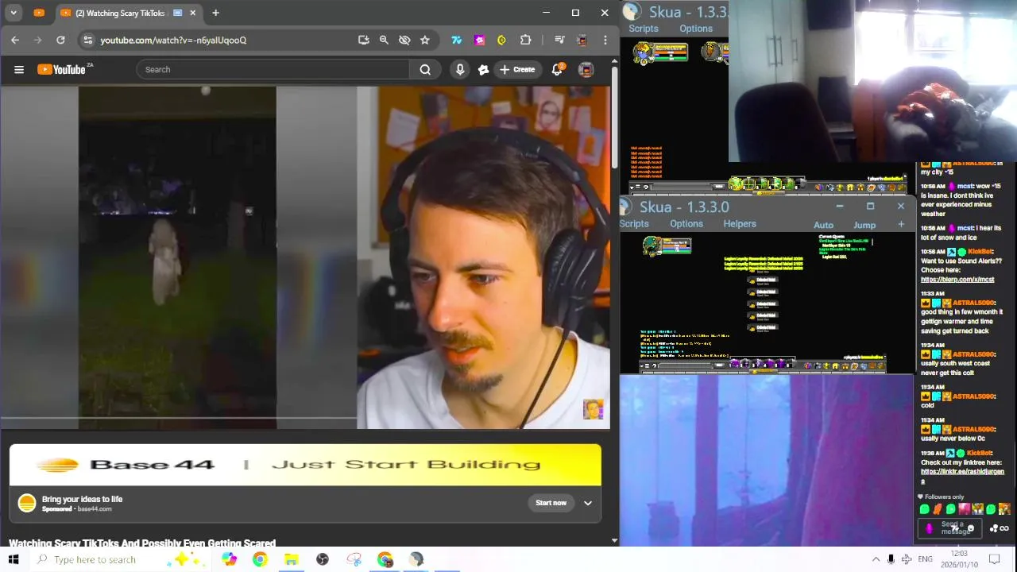
Task: Open OBS Studio from the taskbar
Action: point(322,559)
